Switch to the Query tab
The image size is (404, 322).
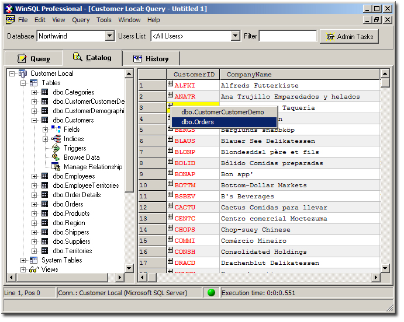click(34, 58)
